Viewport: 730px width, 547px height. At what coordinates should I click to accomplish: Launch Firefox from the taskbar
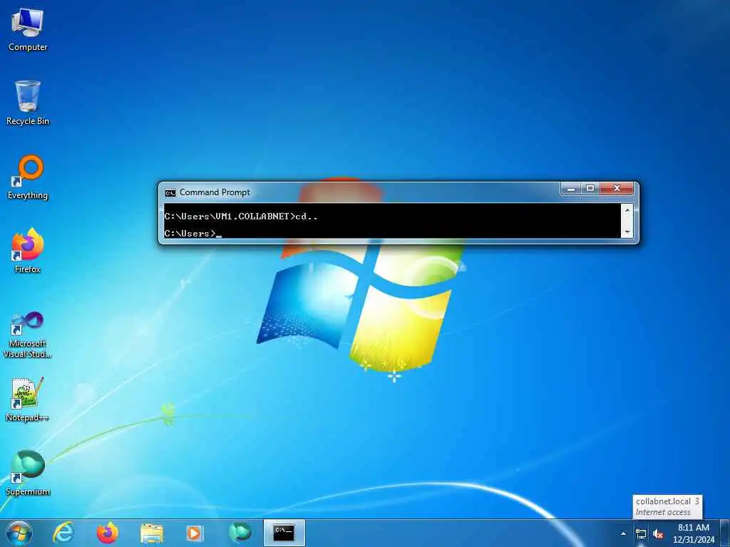coord(108,533)
